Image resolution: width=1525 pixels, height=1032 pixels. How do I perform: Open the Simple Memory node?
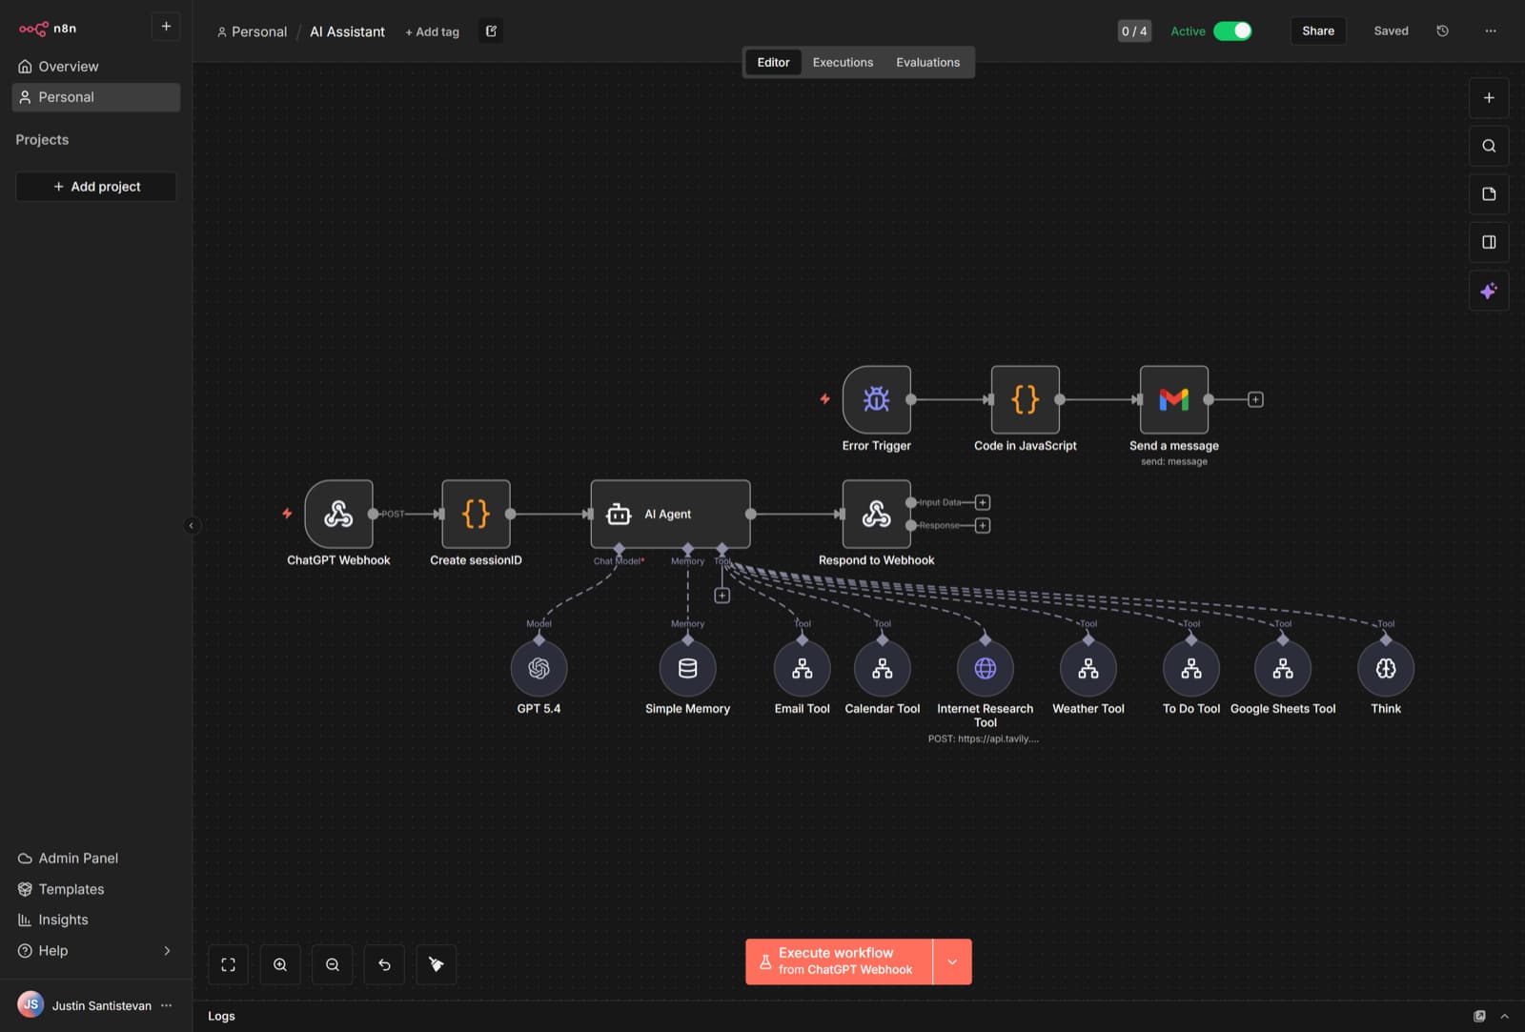(687, 668)
